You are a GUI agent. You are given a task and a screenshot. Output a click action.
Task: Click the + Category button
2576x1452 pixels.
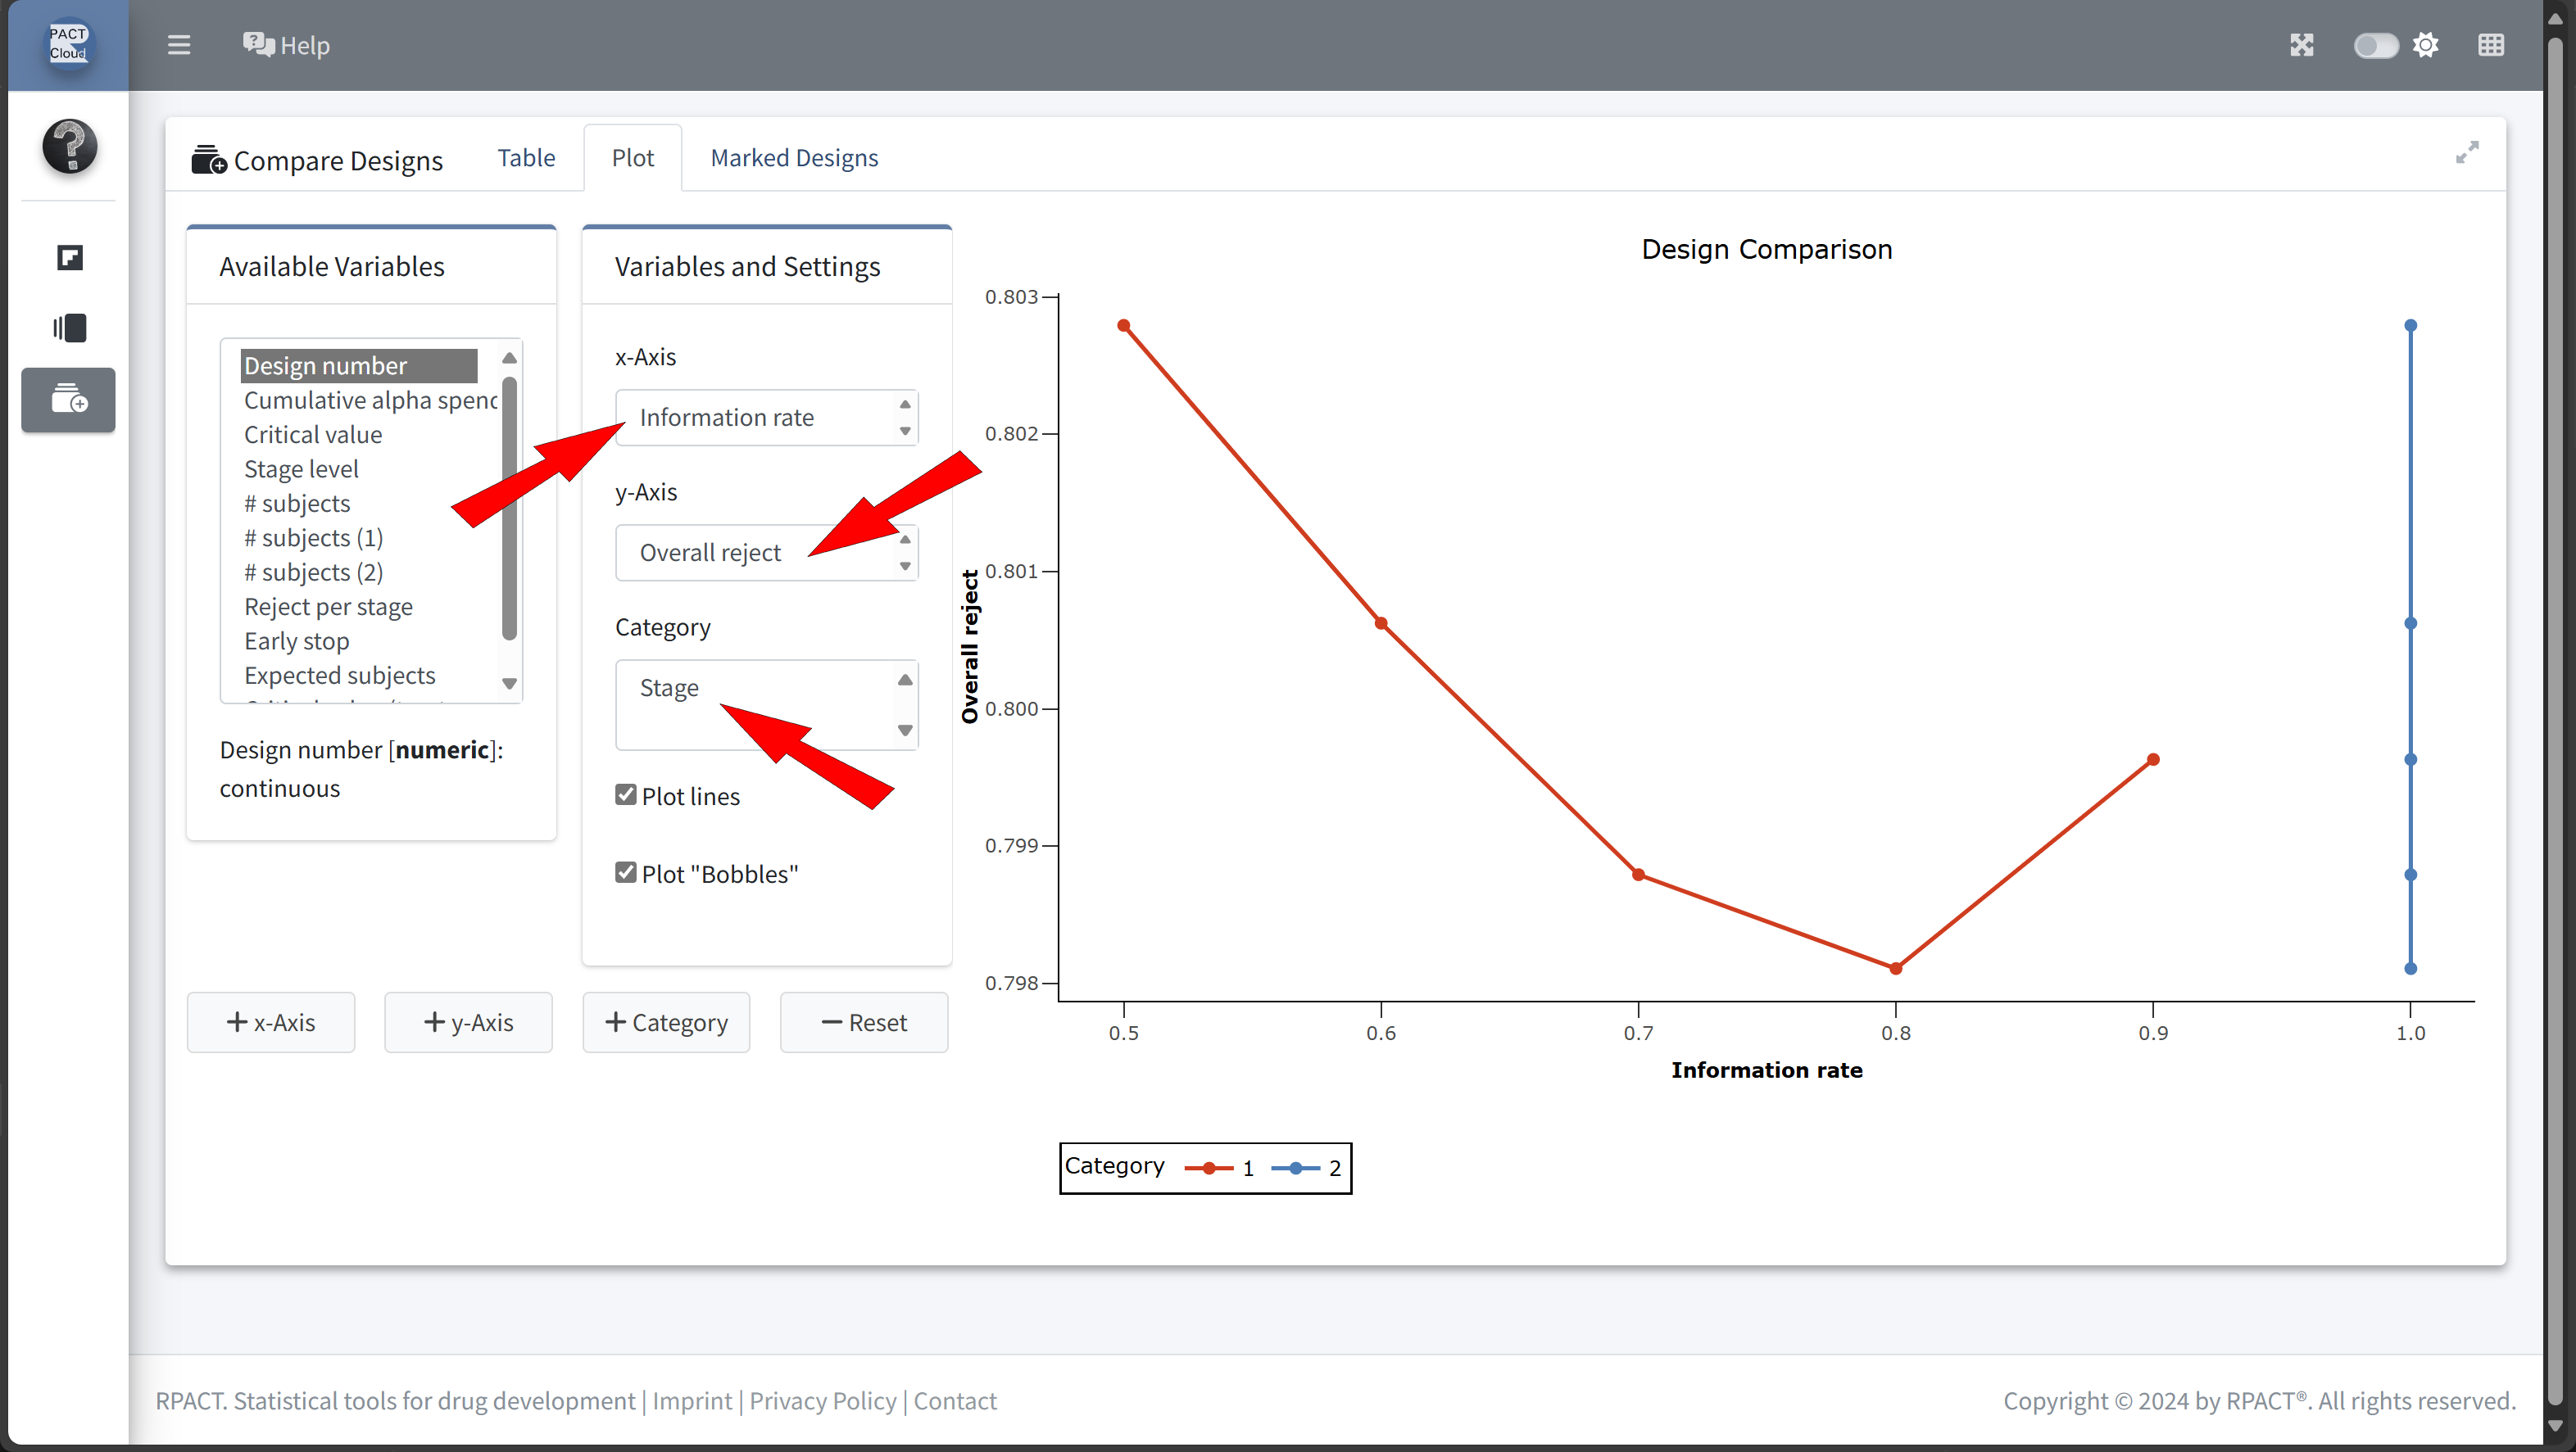[x=666, y=1022]
